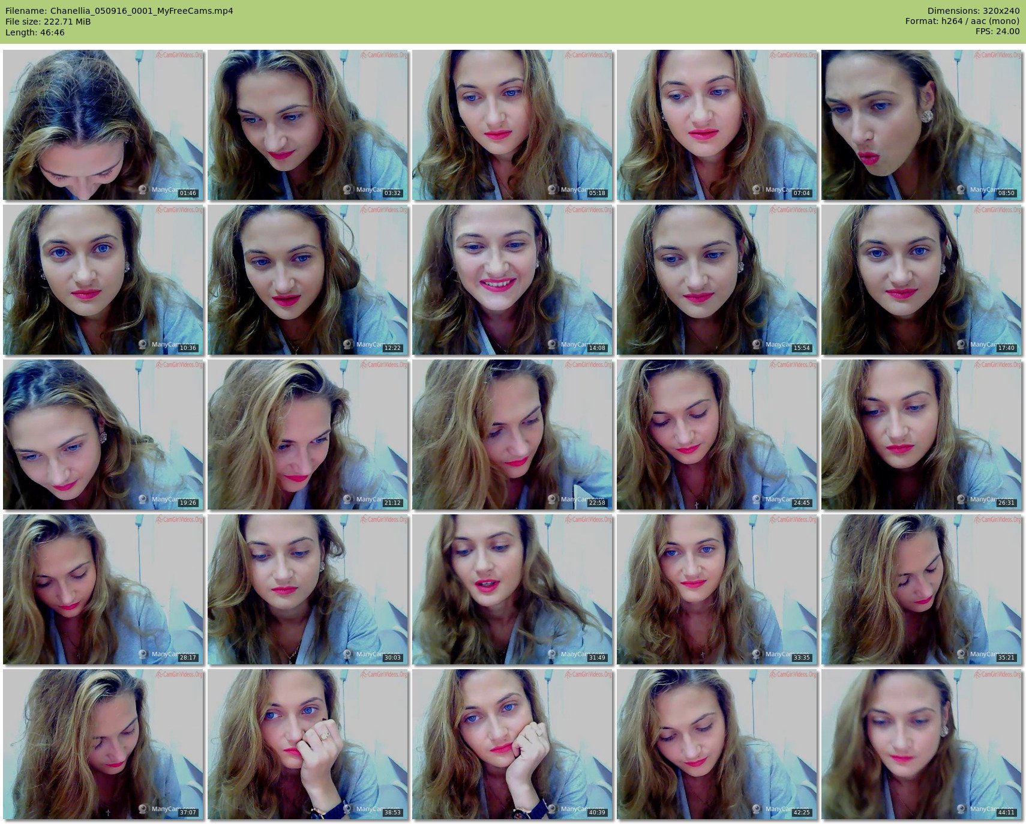
Task: Click the Filename text in the header
Action: pyautogui.click(x=119, y=11)
